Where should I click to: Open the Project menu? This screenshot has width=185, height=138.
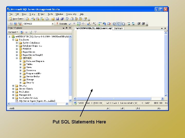click(x=41, y=14)
